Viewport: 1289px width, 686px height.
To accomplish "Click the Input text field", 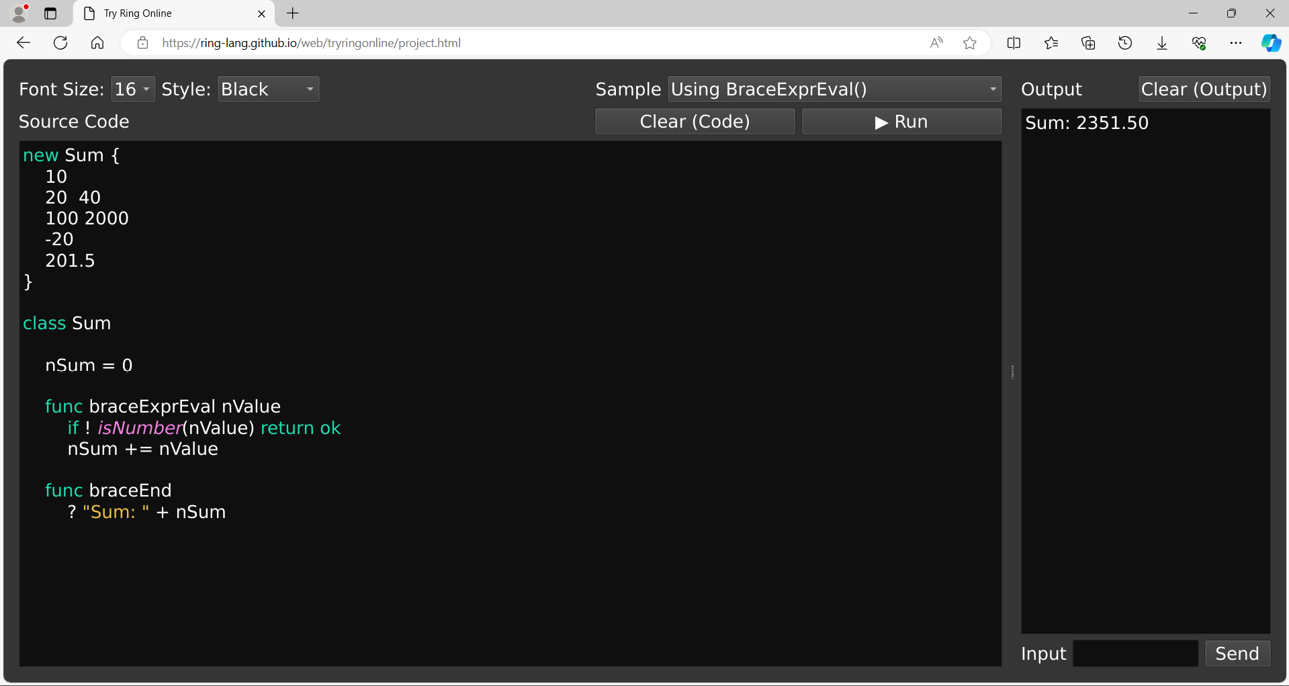I will (x=1135, y=654).
